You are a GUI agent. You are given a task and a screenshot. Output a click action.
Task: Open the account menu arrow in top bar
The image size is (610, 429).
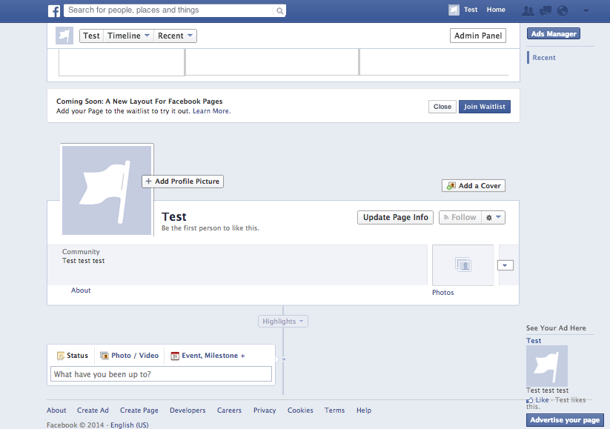tap(586, 11)
